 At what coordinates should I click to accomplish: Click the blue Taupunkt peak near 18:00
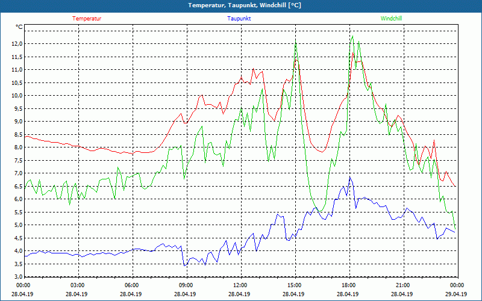(349, 178)
